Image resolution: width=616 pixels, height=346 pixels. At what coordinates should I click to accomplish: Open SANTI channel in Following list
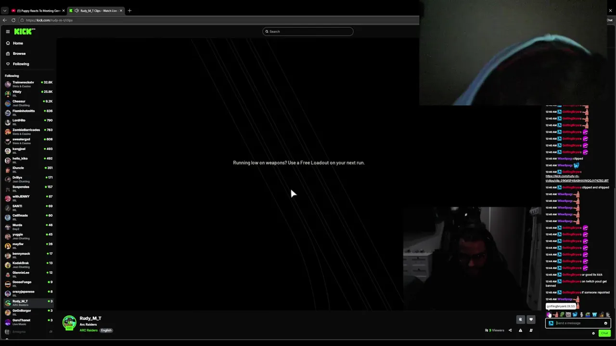[x=29, y=208]
